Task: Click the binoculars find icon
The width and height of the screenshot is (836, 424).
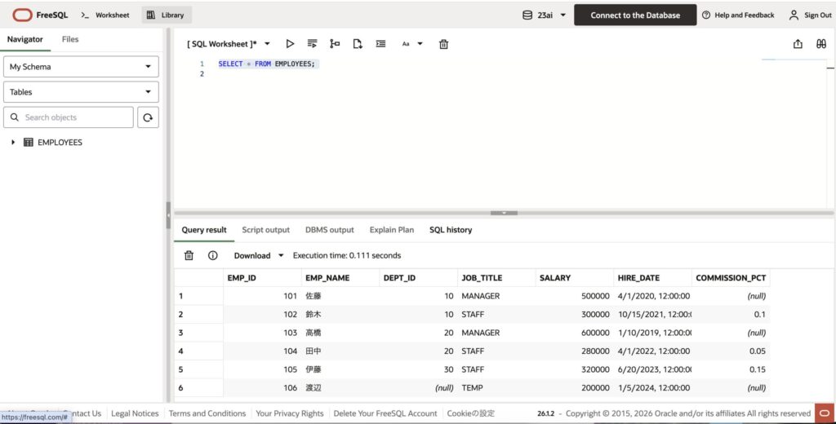Action: click(821, 44)
